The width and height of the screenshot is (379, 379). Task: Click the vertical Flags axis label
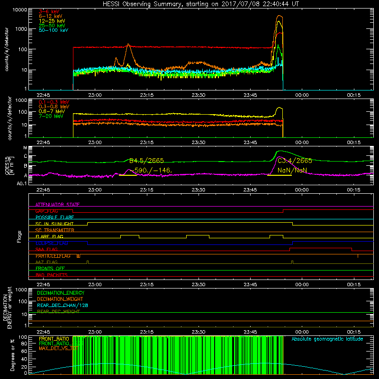[x=19, y=236]
